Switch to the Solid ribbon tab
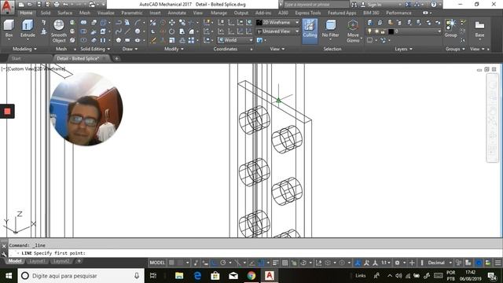This screenshot has width=503, height=283. click(46, 13)
